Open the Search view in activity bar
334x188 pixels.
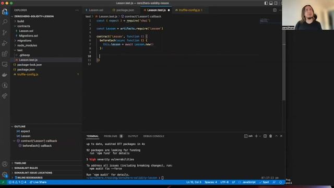[x=5, y=22]
